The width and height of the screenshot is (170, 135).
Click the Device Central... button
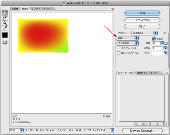click(142, 131)
